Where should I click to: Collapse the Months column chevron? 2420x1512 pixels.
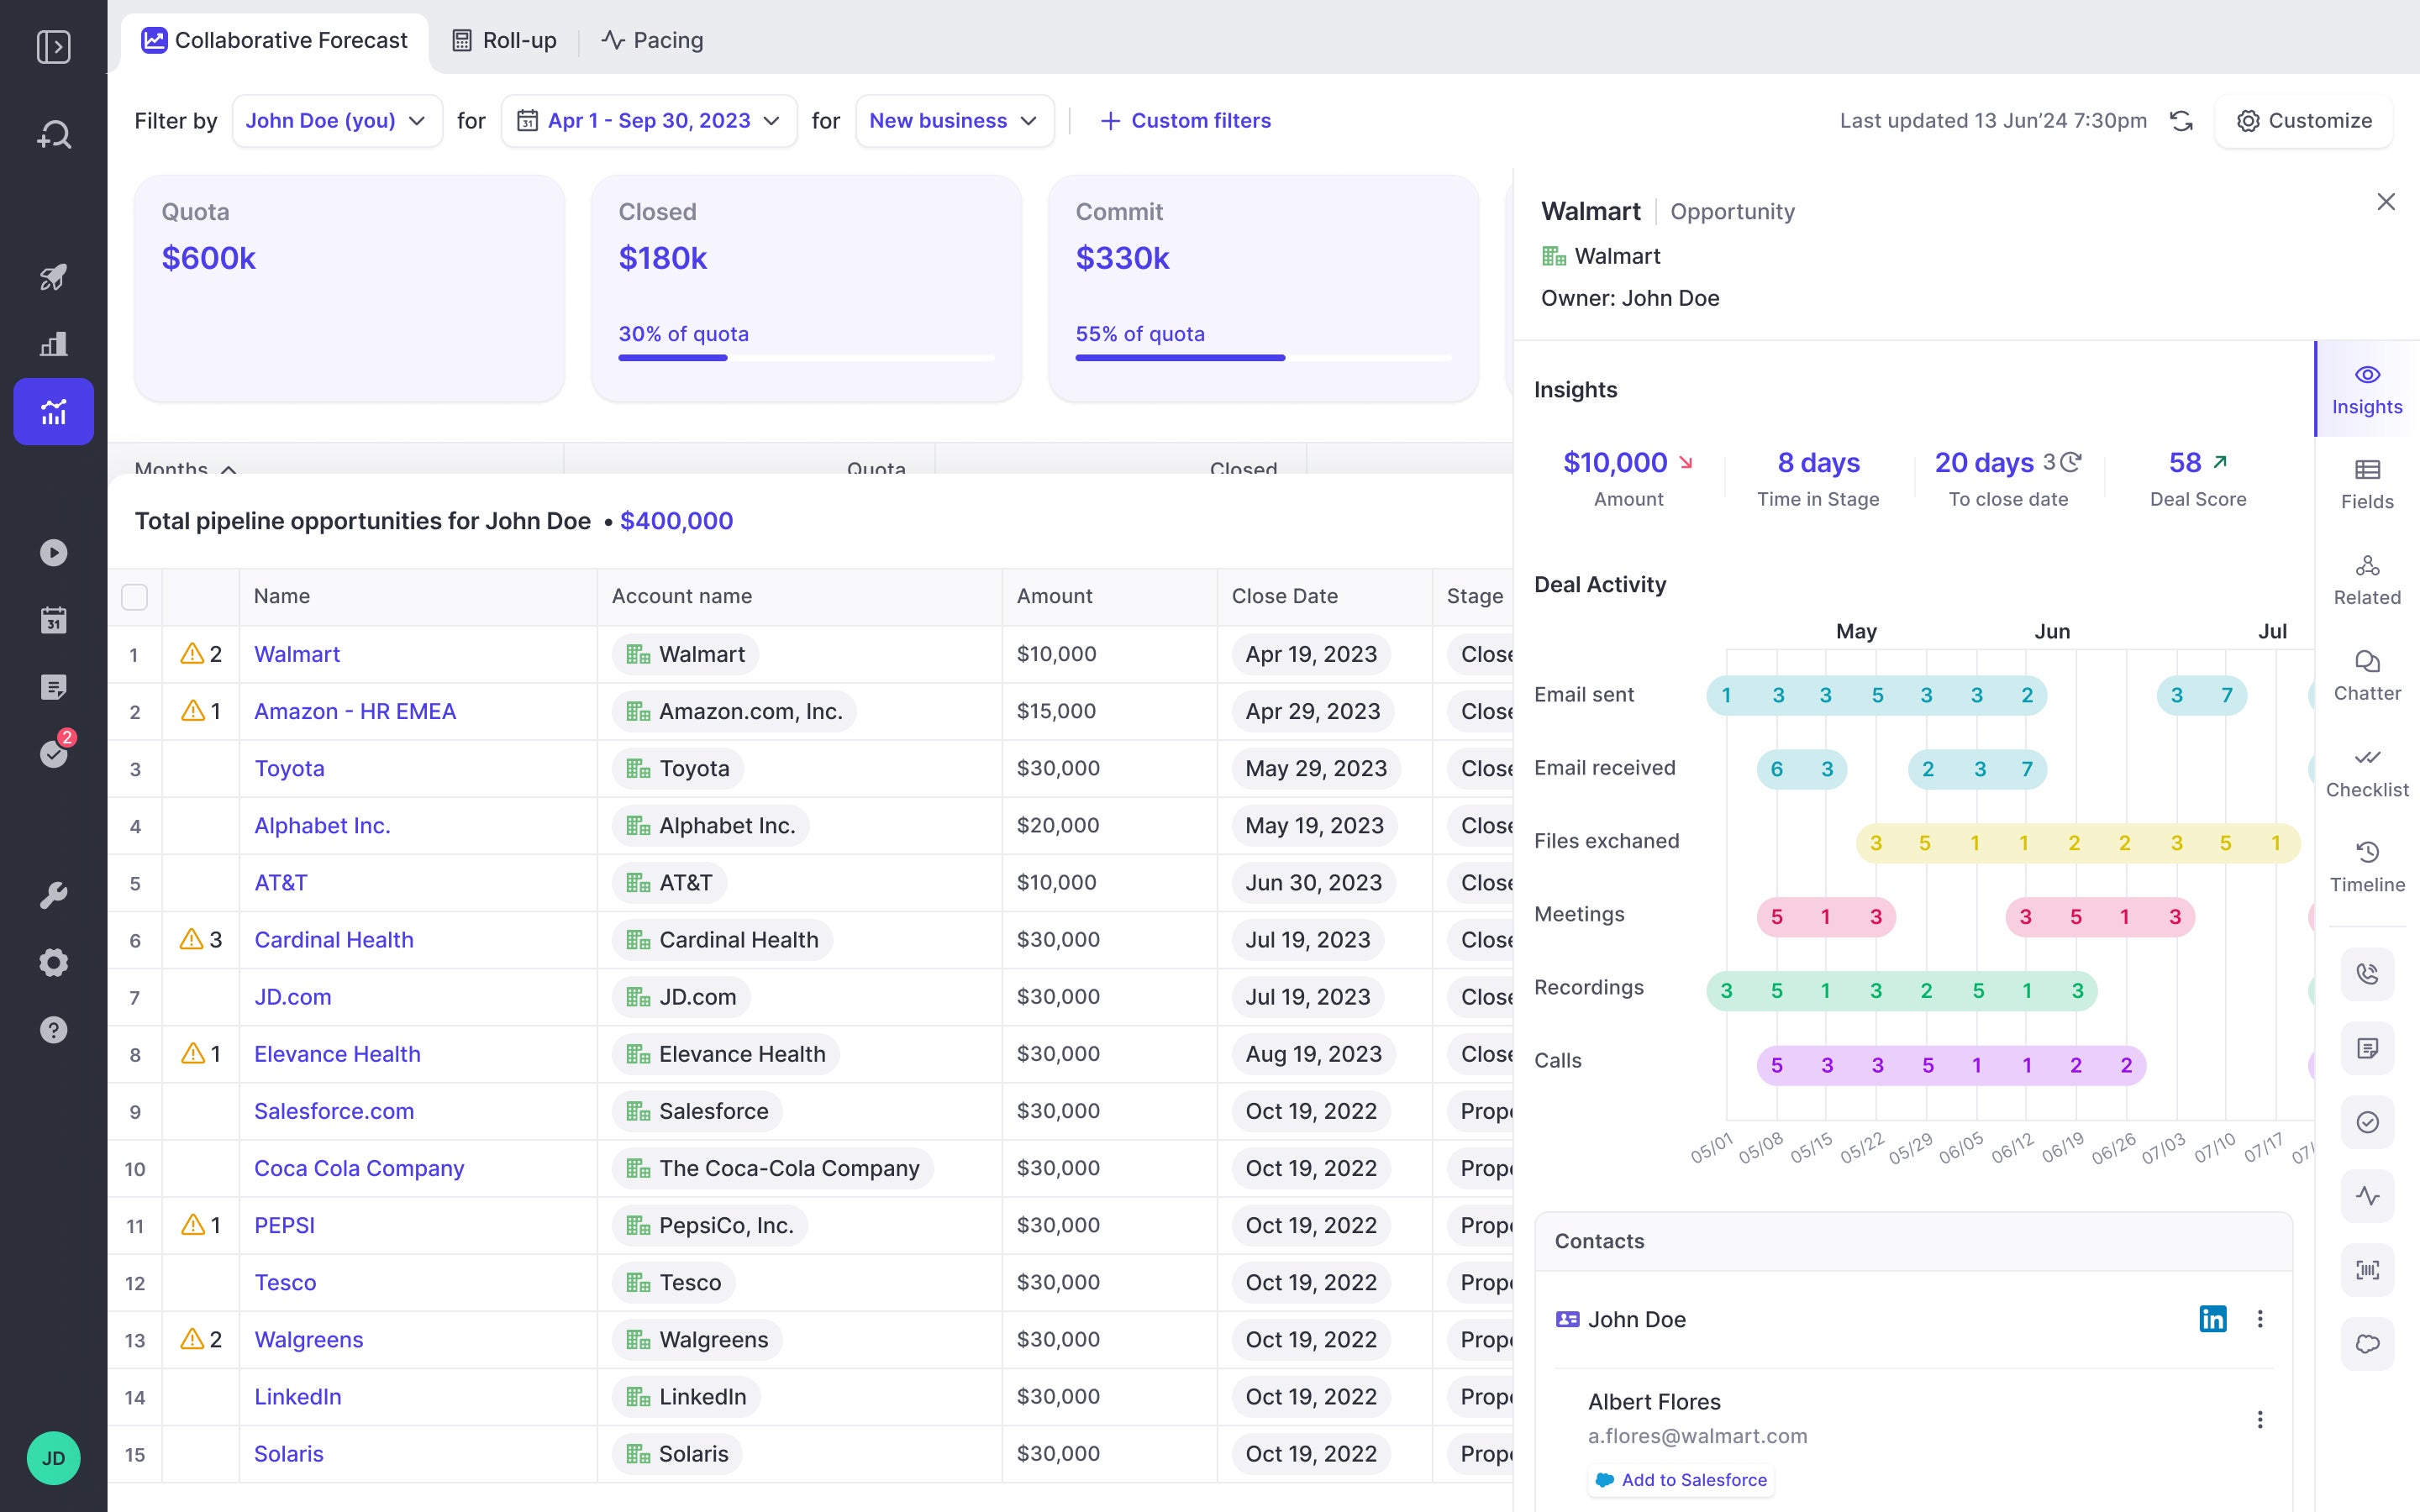coord(229,469)
